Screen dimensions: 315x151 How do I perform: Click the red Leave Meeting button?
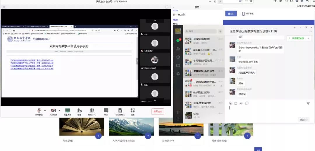(x=158, y=112)
